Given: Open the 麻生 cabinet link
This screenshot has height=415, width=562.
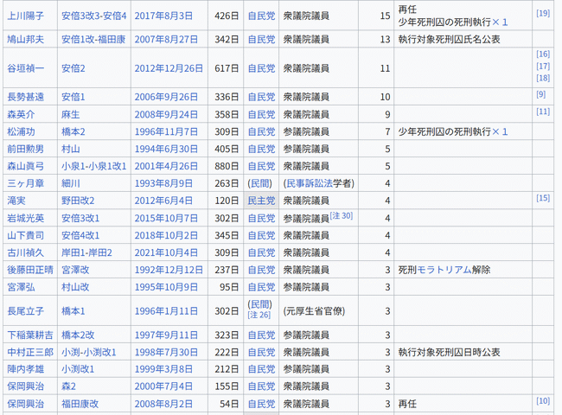Looking at the screenshot, I should tap(71, 114).
